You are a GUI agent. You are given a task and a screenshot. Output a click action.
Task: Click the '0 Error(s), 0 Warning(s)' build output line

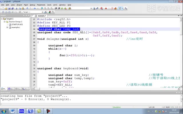(36, 99)
